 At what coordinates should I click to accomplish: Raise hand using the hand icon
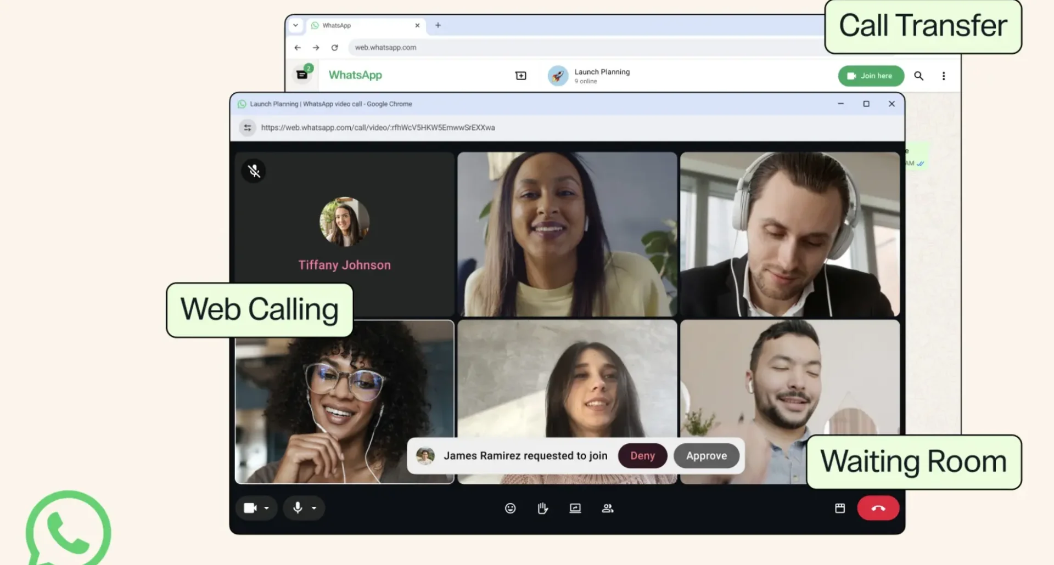click(542, 508)
